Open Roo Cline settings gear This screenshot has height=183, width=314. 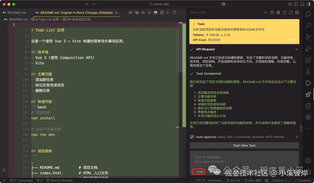pos(297,12)
